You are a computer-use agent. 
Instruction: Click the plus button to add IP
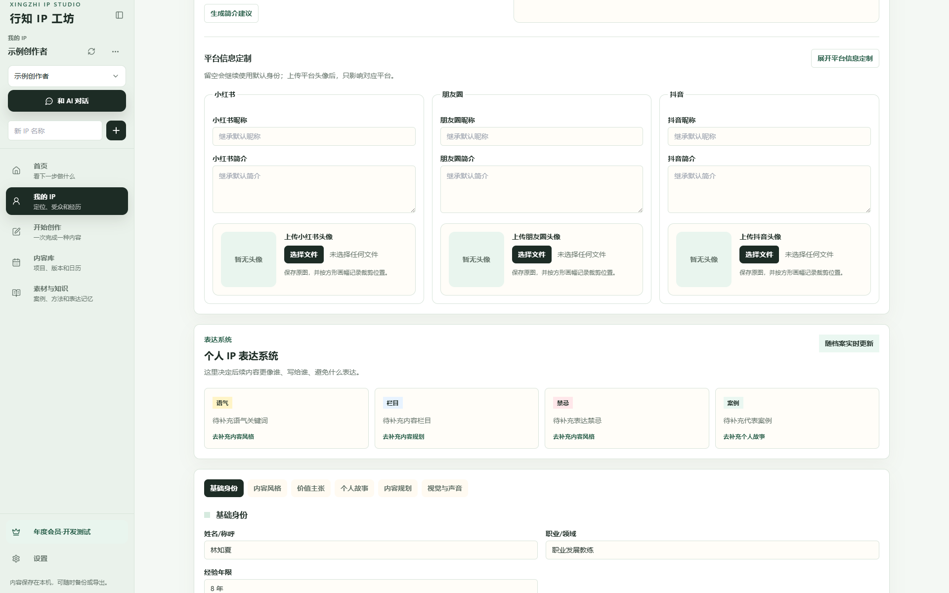pos(116,130)
